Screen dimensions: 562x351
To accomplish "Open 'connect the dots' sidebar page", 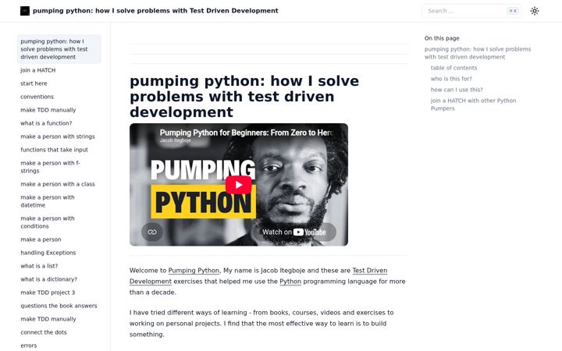I will [44, 332].
